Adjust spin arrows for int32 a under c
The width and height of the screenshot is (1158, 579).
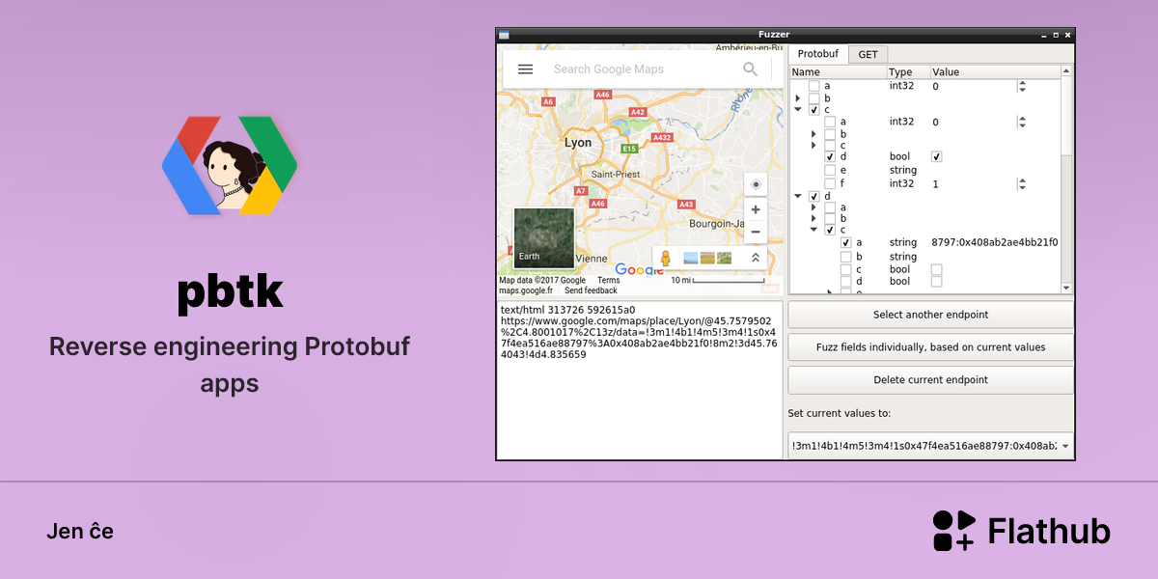pyautogui.click(x=1022, y=122)
